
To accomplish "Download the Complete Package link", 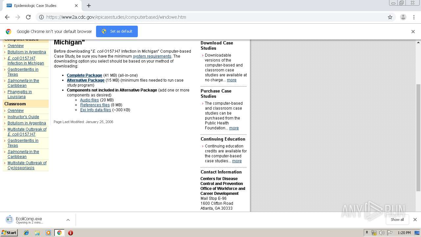I will click(85, 75).
